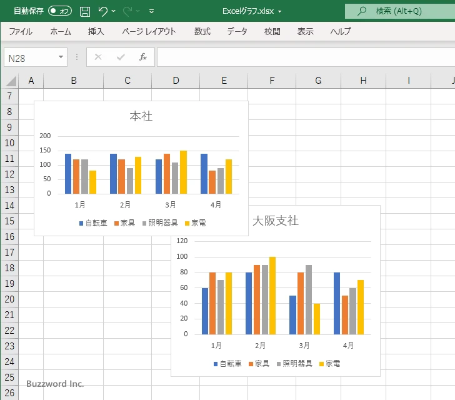Open the Excelグラフ.xlsx file name dropdown
455x400 pixels.
(279, 12)
